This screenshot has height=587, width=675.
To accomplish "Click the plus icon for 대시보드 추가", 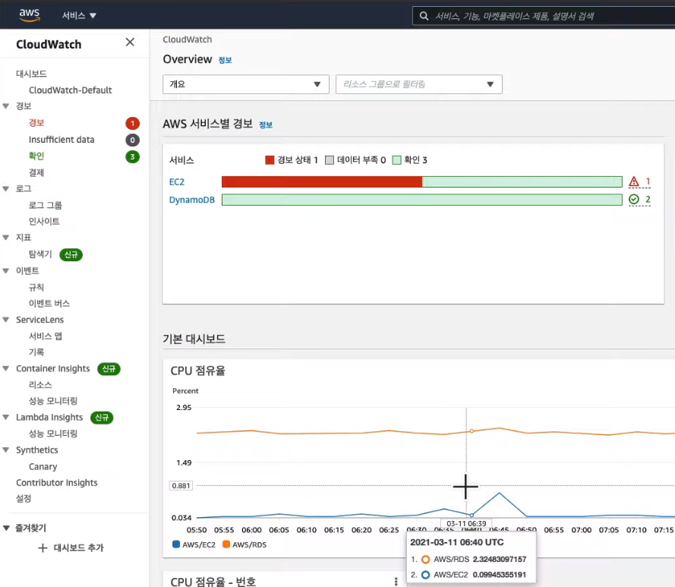I will [43, 548].
